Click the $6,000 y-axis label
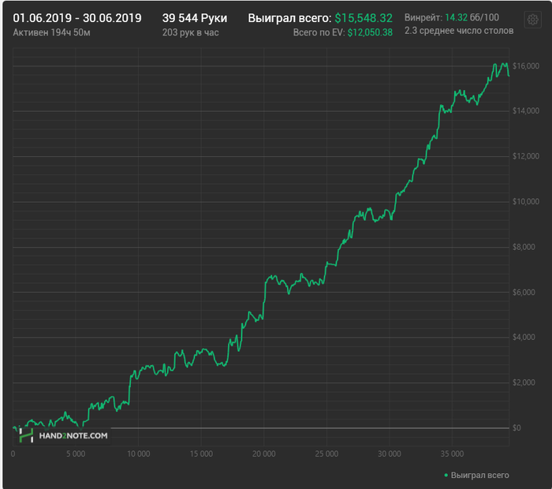Image resolution: width=552 pixels, height=489 pixels. pos(524,292)
